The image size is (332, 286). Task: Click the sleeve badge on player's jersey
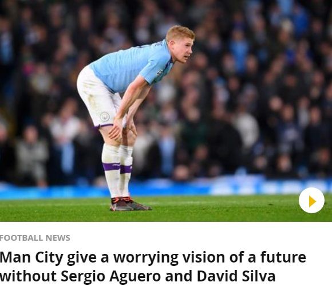[x=159, y=73]
